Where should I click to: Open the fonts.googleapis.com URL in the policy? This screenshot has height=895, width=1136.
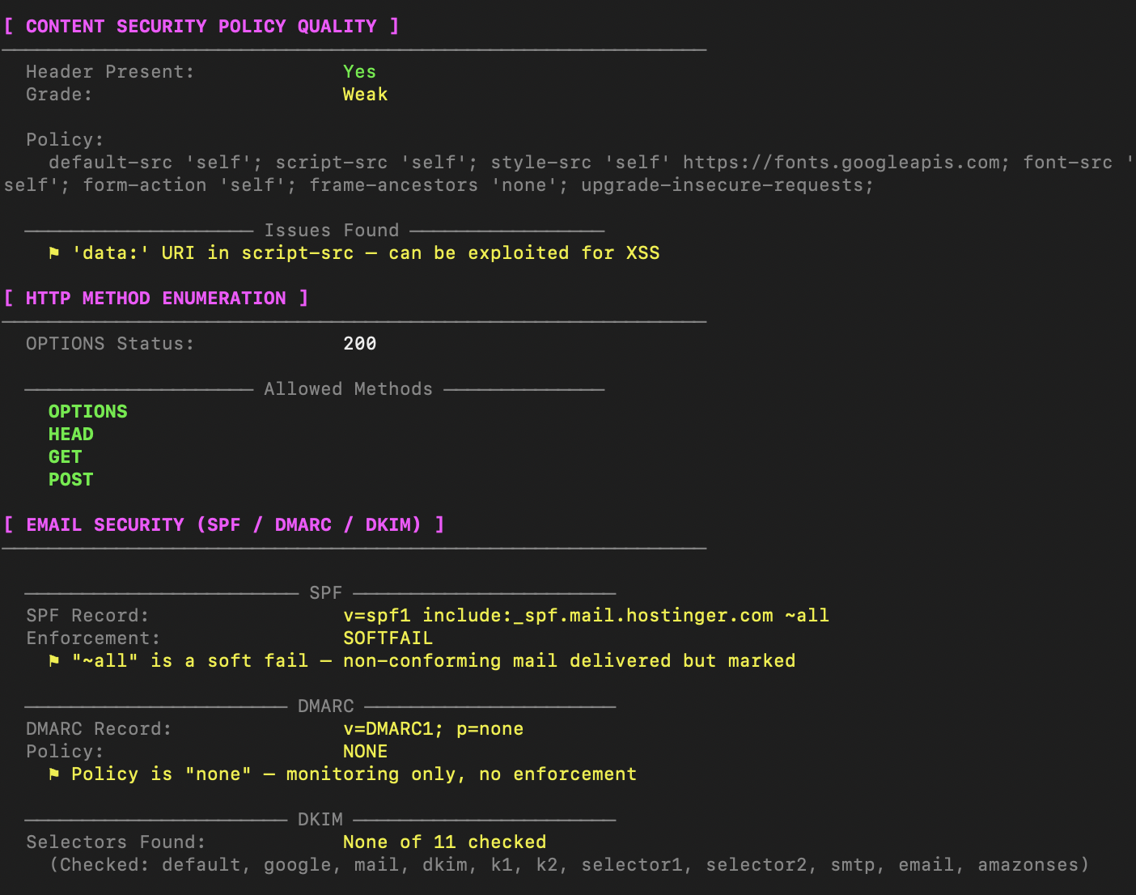tap(841, 163)
